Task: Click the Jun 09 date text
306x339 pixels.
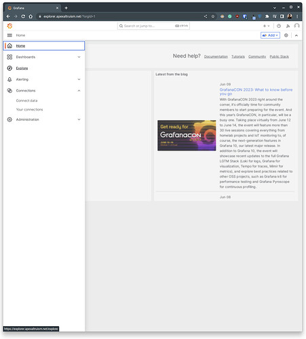Action: (225, 84)
